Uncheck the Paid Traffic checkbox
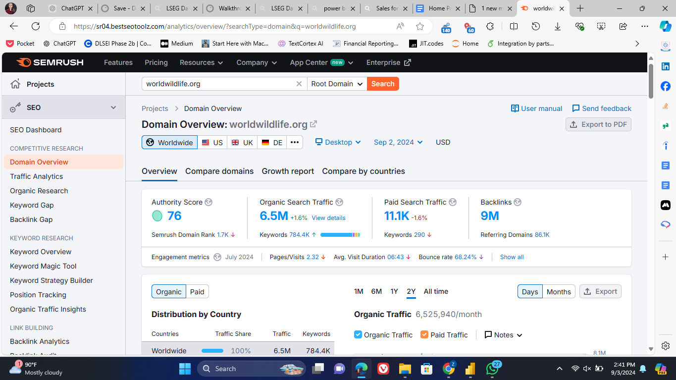 (424, 335)
